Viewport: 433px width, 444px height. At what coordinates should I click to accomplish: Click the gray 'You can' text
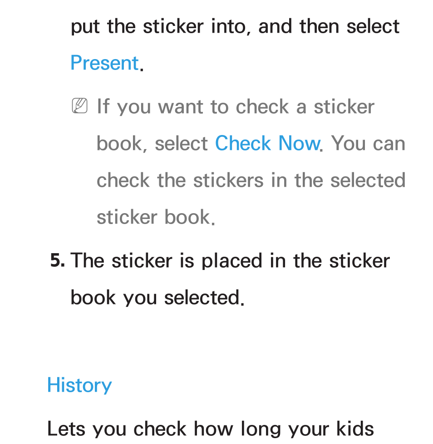tap(368, 143)
